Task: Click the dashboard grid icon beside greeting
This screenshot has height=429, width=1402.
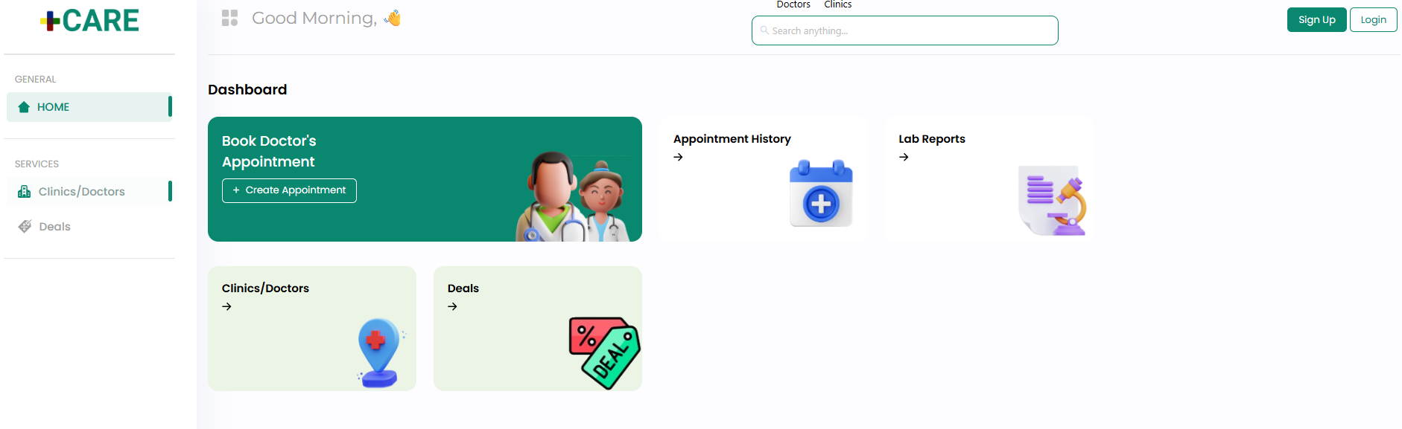Action: tap(229, 18)
